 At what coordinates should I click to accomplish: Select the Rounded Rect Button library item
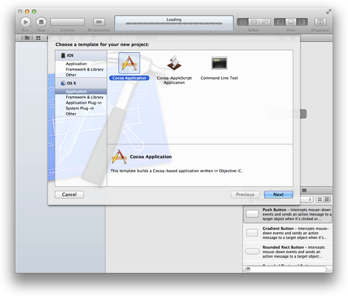[288, 251]
